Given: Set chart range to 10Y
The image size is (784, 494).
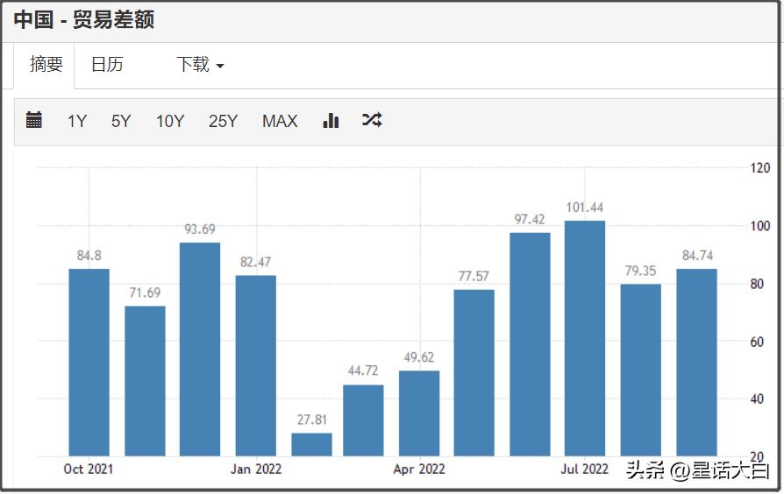Looking at the screenshot, I should pyautogui.click(x=170, y=122).
